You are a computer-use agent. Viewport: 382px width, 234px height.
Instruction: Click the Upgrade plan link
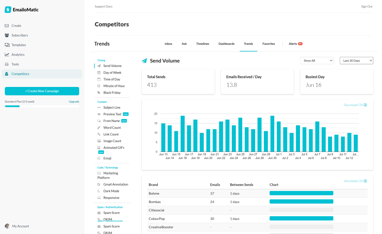(x=74, y=101)
